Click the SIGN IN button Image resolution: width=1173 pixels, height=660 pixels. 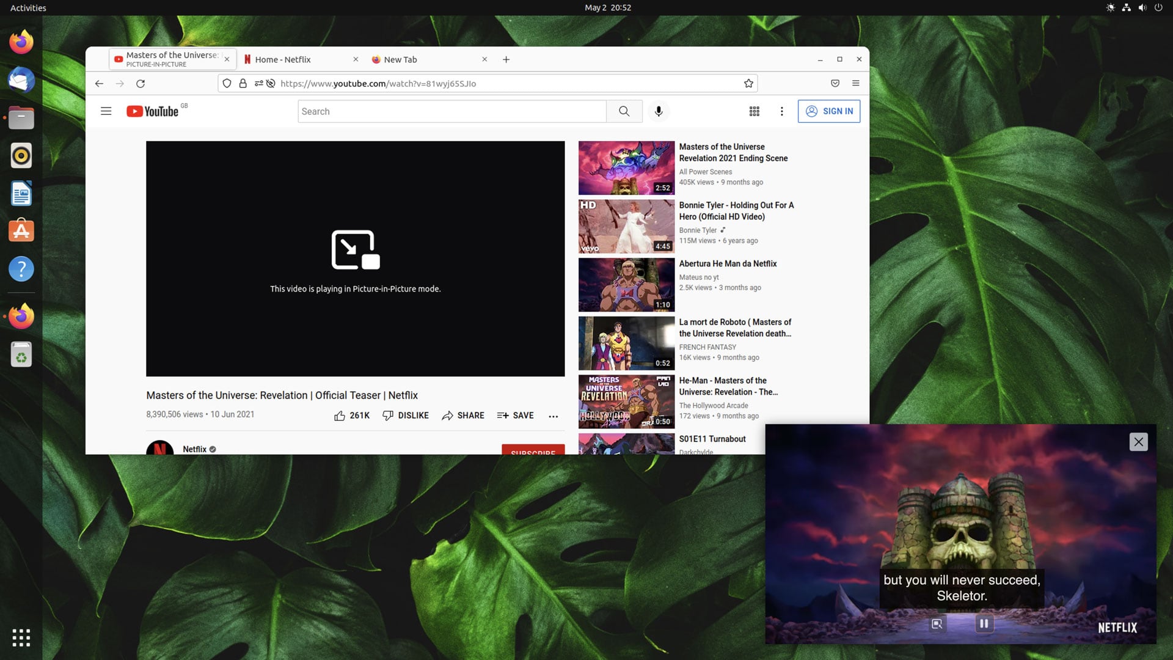click(x=829, y=111)
